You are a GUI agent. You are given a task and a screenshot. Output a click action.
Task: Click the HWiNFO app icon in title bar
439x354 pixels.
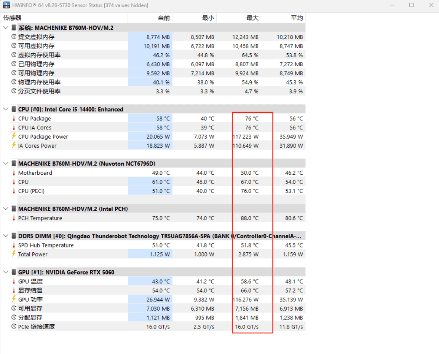pos(6,5)
